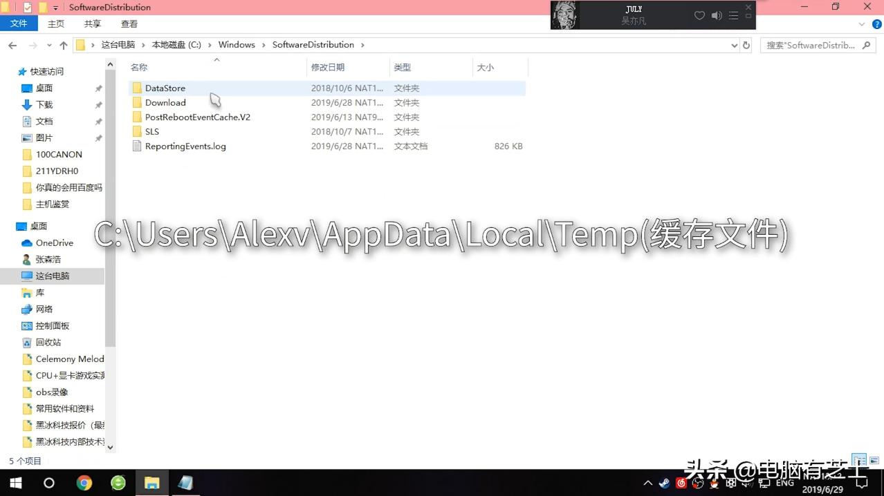The height and width of the screenshot is (496, 884).
Task: Go back with the back arrow
Action: point(12,45)
